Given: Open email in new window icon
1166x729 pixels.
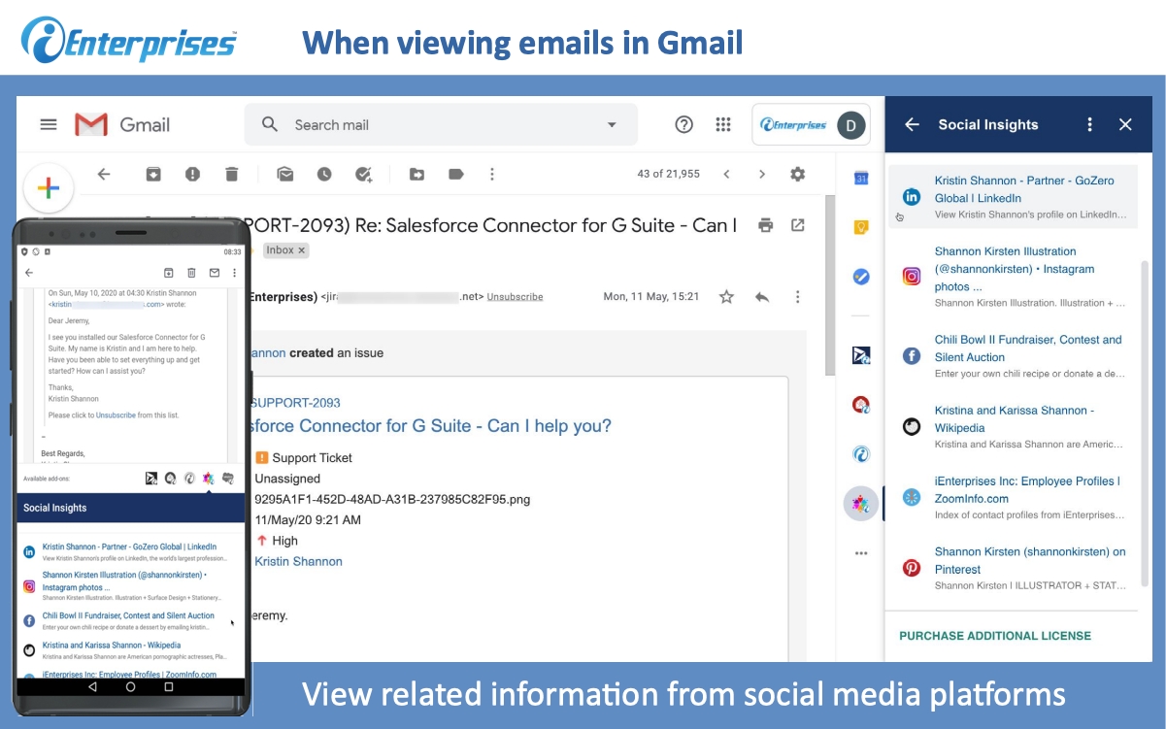Looking at the screenshot, I should tap(798, 225).
